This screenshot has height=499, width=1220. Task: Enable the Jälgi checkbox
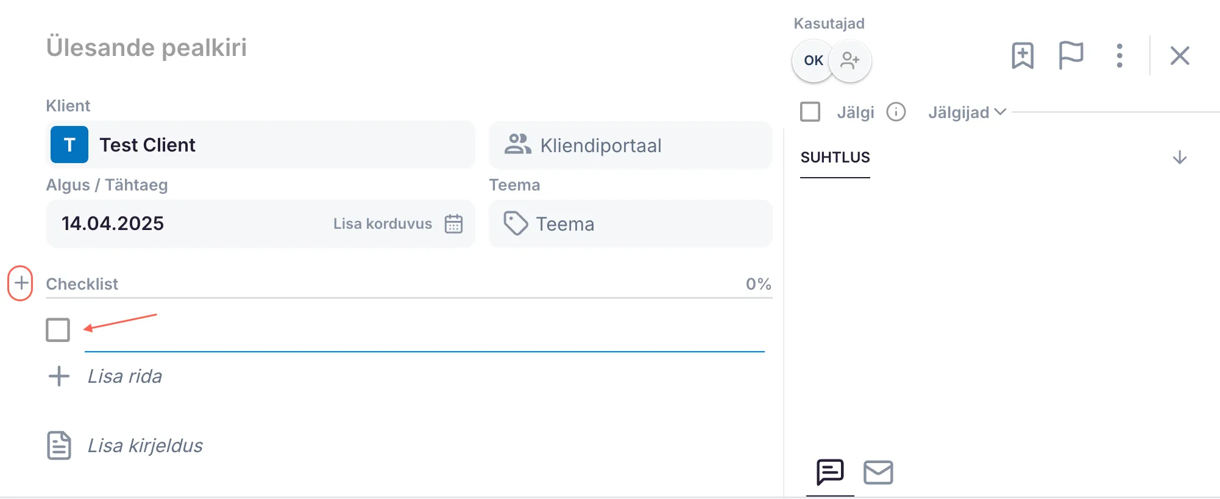810,112
